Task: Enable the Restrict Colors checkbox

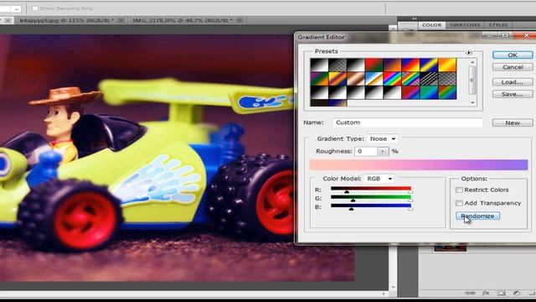Action: (459, 190)
